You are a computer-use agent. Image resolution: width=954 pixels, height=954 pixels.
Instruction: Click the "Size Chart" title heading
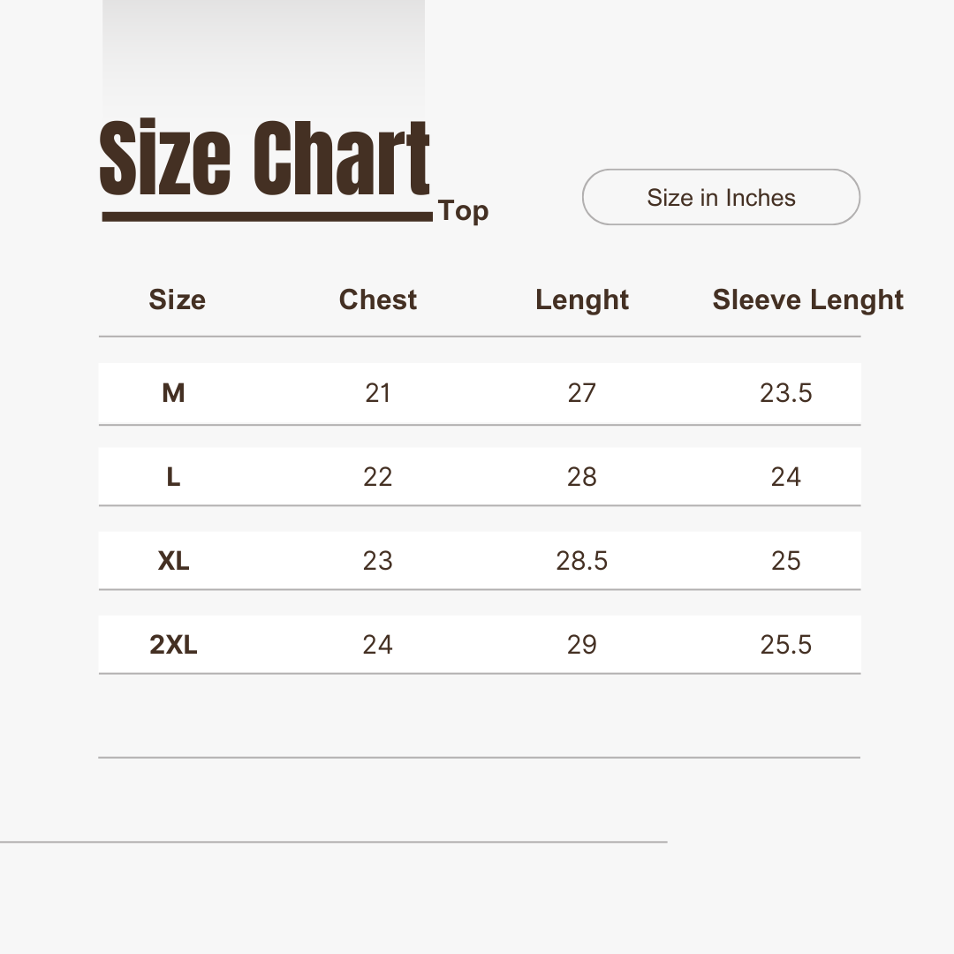pos(265,159)
